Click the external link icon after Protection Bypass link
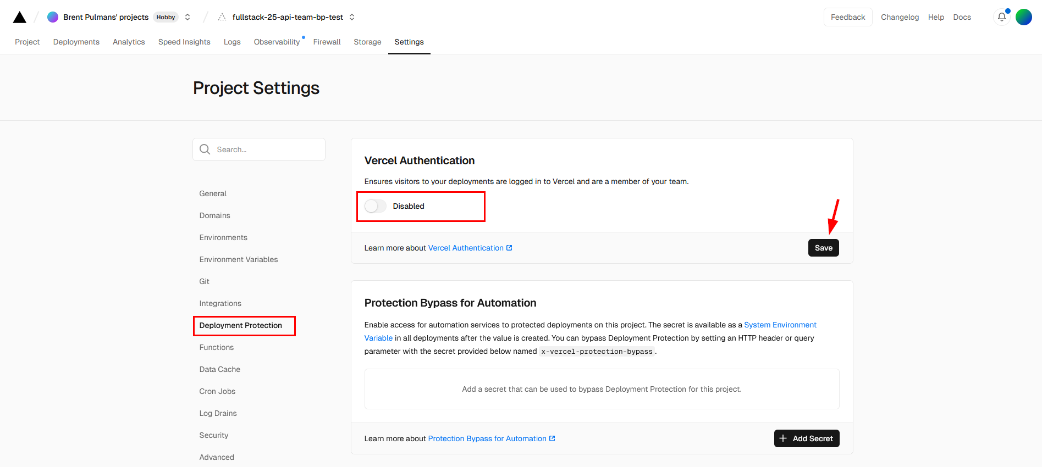The image size is (1042, 467). (552, 438)
